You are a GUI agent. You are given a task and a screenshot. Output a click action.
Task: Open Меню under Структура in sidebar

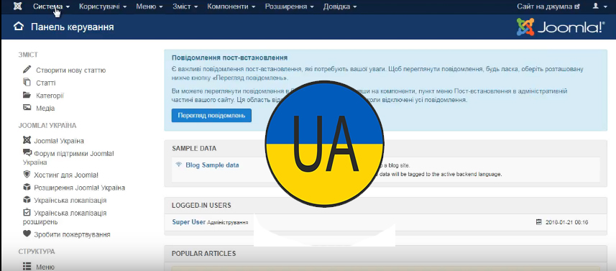point(45,267)
